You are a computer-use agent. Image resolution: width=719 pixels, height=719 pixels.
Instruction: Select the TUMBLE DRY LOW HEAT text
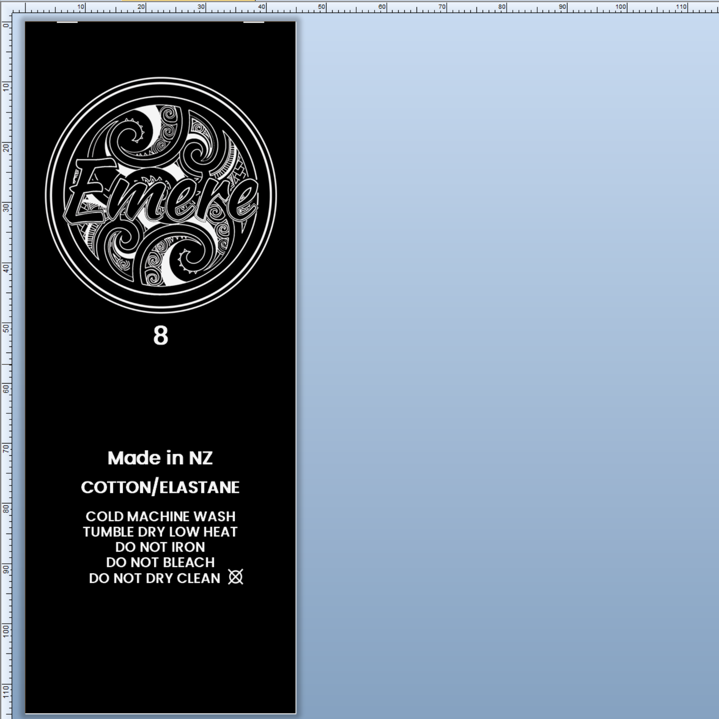(160, 532)
